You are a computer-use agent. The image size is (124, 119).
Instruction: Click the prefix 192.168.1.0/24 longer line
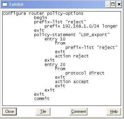point(81,26)
